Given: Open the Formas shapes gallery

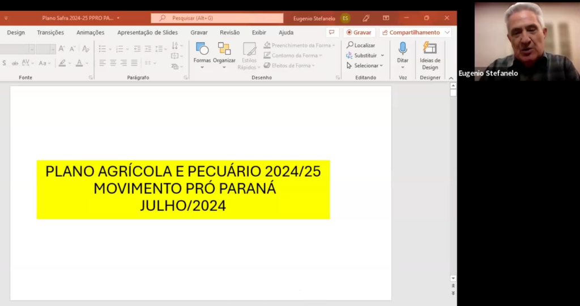Looking at the screenshot, I should click(x=202, y=55).
